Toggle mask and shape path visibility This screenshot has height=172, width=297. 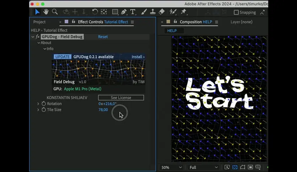[x=242, y=167]
